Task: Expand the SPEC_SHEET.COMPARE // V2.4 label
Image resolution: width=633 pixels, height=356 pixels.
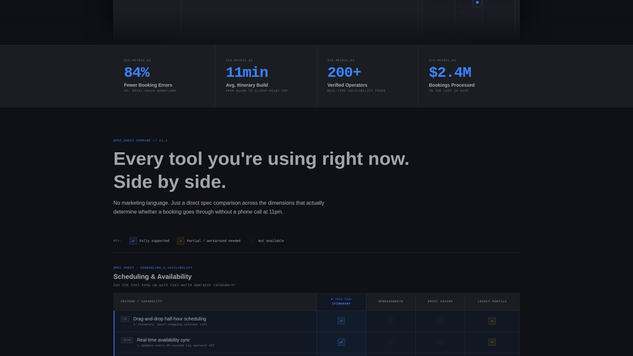Action: pyautogui.click(x=140, y=140)
